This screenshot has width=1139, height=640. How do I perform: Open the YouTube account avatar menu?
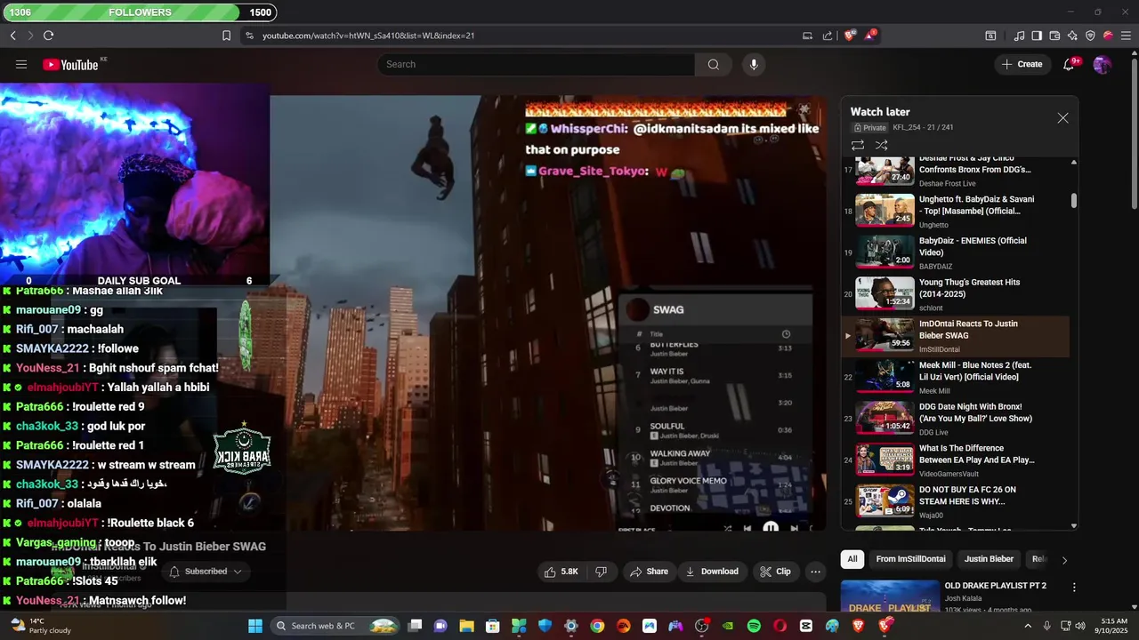pyautogui.click(x=1102, y=64)
